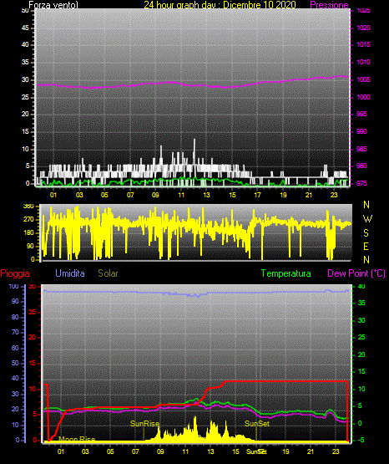This screenshot has width=389, height=464.
Task: Click the red 30 value on rain axis
Action: pyautogui.click(x=33, y=287)
